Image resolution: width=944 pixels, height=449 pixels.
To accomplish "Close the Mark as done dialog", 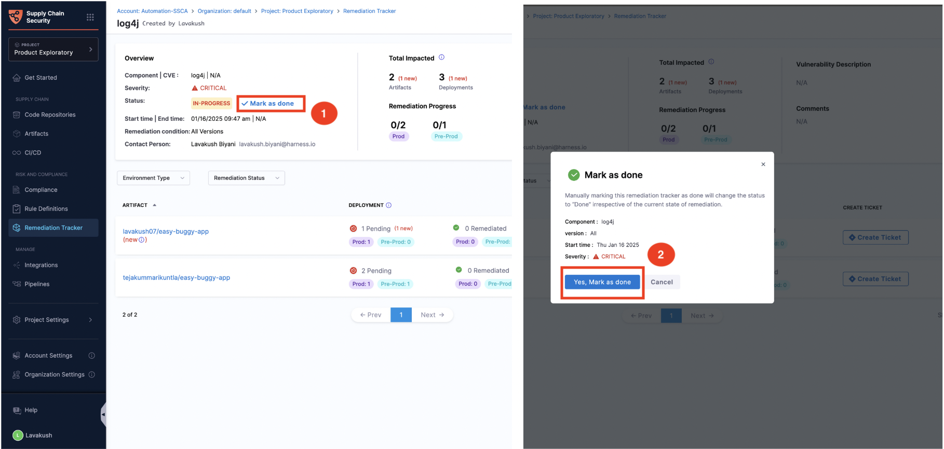I will point(763,164).
